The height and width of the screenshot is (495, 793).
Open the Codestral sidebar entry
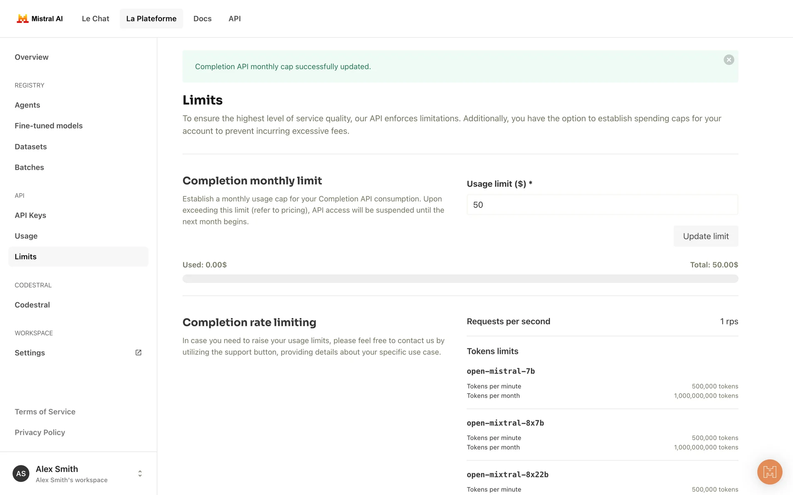click(32, 305)
